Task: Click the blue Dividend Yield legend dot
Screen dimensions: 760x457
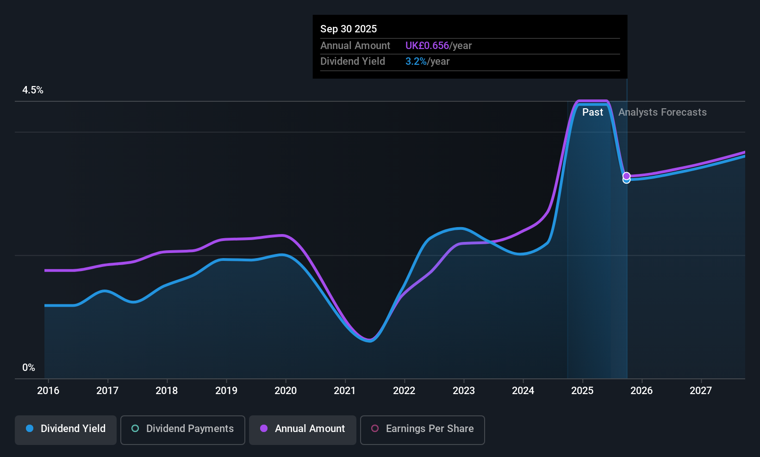Action: click(30, 428)
